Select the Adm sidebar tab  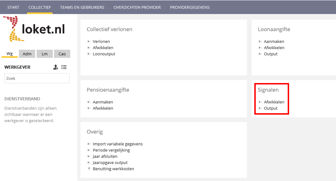(x=27, y=54)
